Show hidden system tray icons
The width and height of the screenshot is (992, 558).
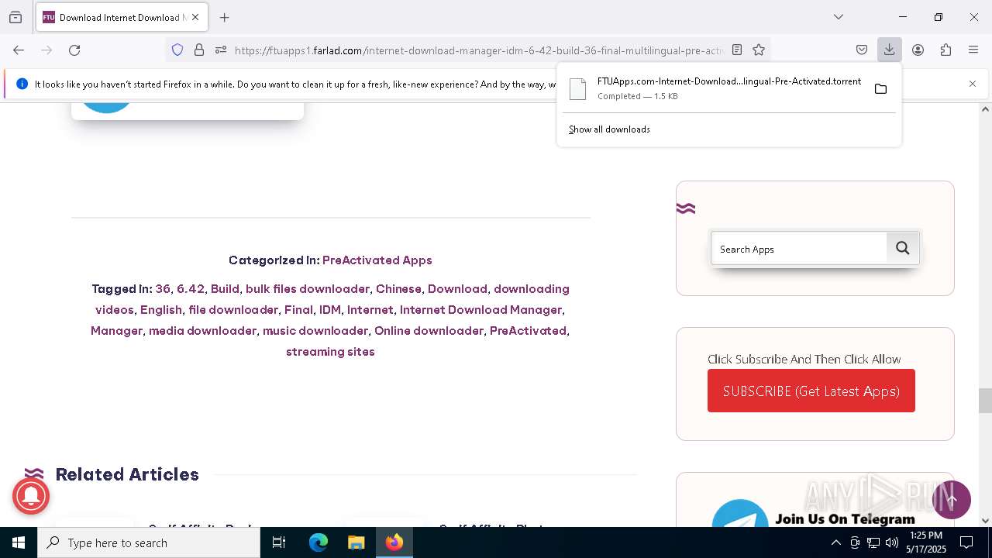point(835,542)
